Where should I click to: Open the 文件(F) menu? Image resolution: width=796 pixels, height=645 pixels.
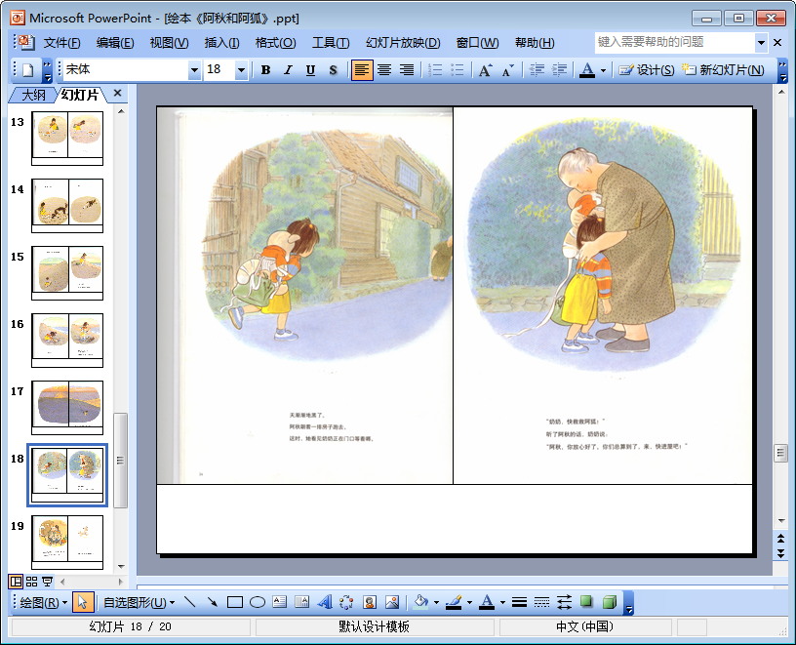pos(61,43)
